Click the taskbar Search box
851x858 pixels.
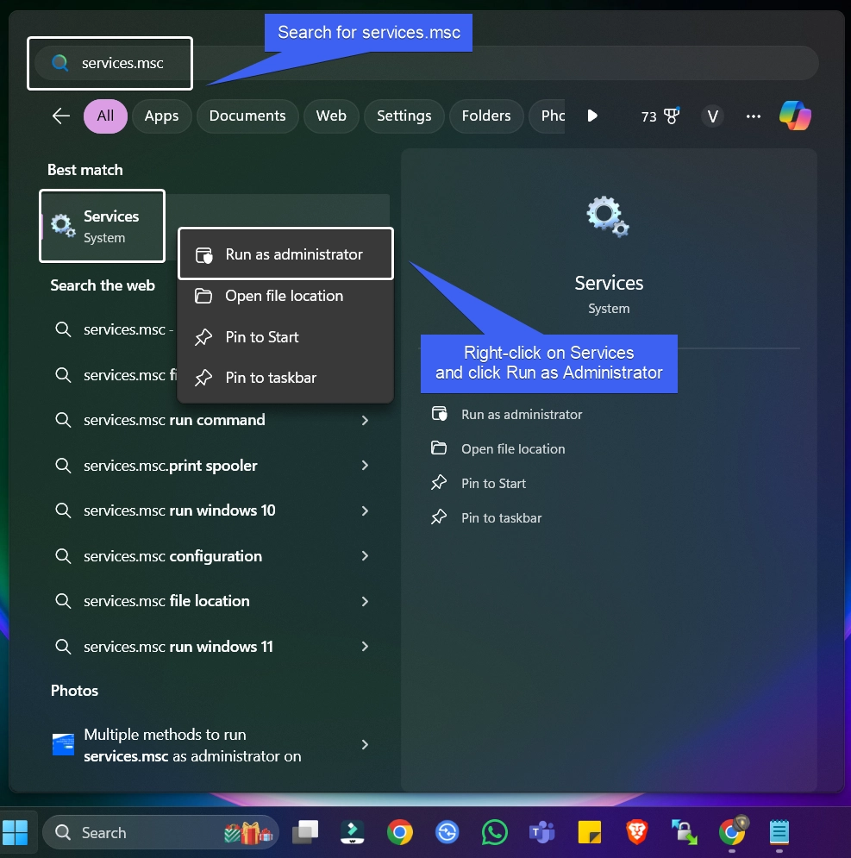point(160,832)
